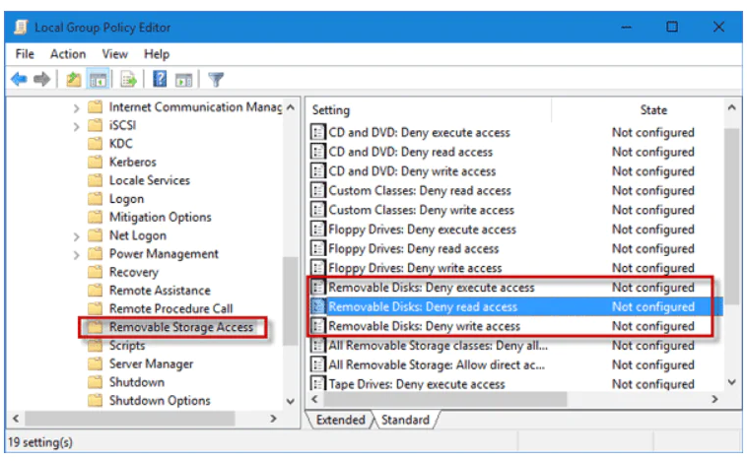The width and height of the screenshot is (747, 461).
Task: Expand the iSCSI folder node
Action: (x=76, y=125)
